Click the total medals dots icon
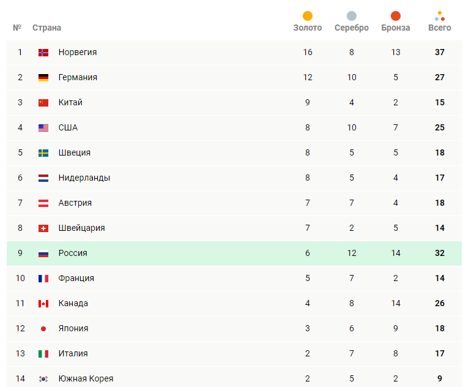474x387 pixels. pos(440,16)
